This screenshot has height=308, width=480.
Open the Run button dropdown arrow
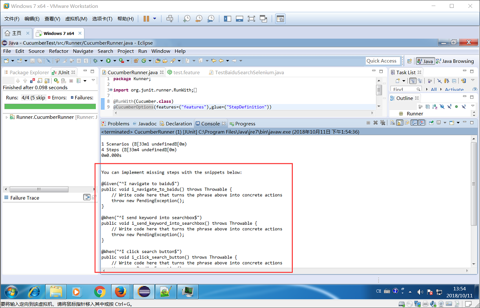[x=114, y=61]
